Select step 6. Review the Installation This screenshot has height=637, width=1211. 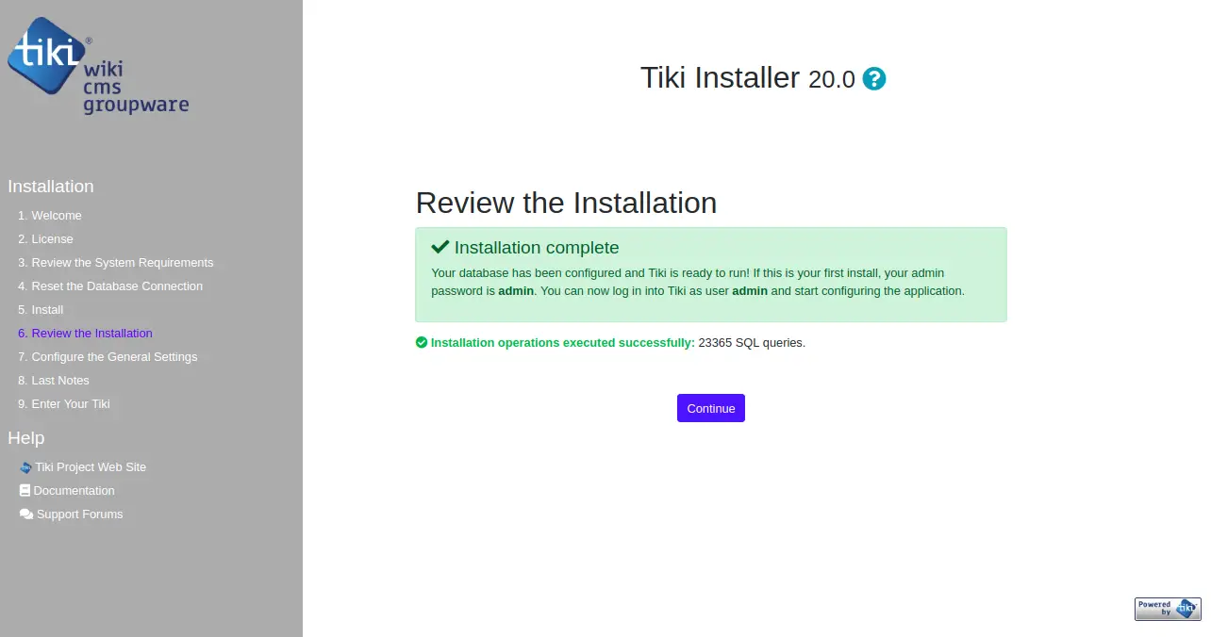pos(85,334)
